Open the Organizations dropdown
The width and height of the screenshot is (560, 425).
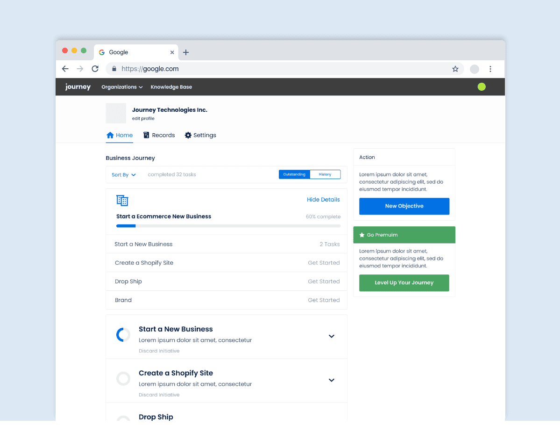click(x=122, y=87)
